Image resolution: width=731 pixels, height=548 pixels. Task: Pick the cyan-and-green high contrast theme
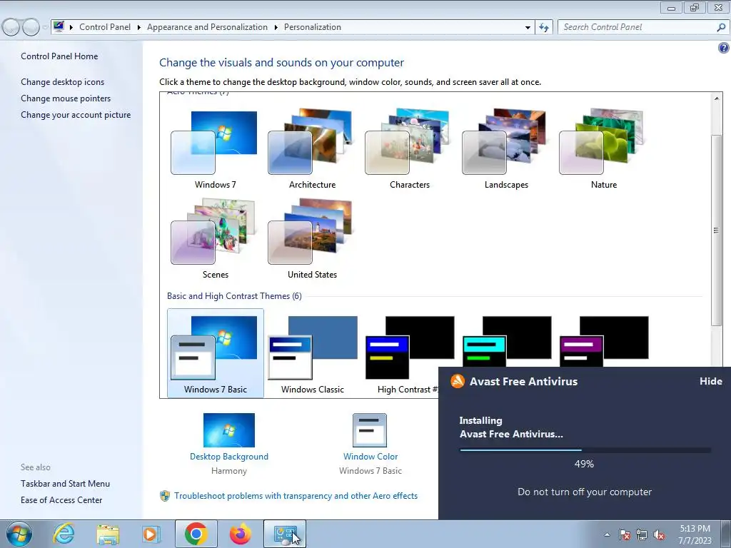click(x=506, y=342)
